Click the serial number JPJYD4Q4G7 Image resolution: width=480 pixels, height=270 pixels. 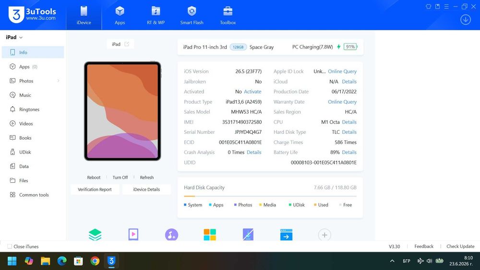click(x=248, y=132)
